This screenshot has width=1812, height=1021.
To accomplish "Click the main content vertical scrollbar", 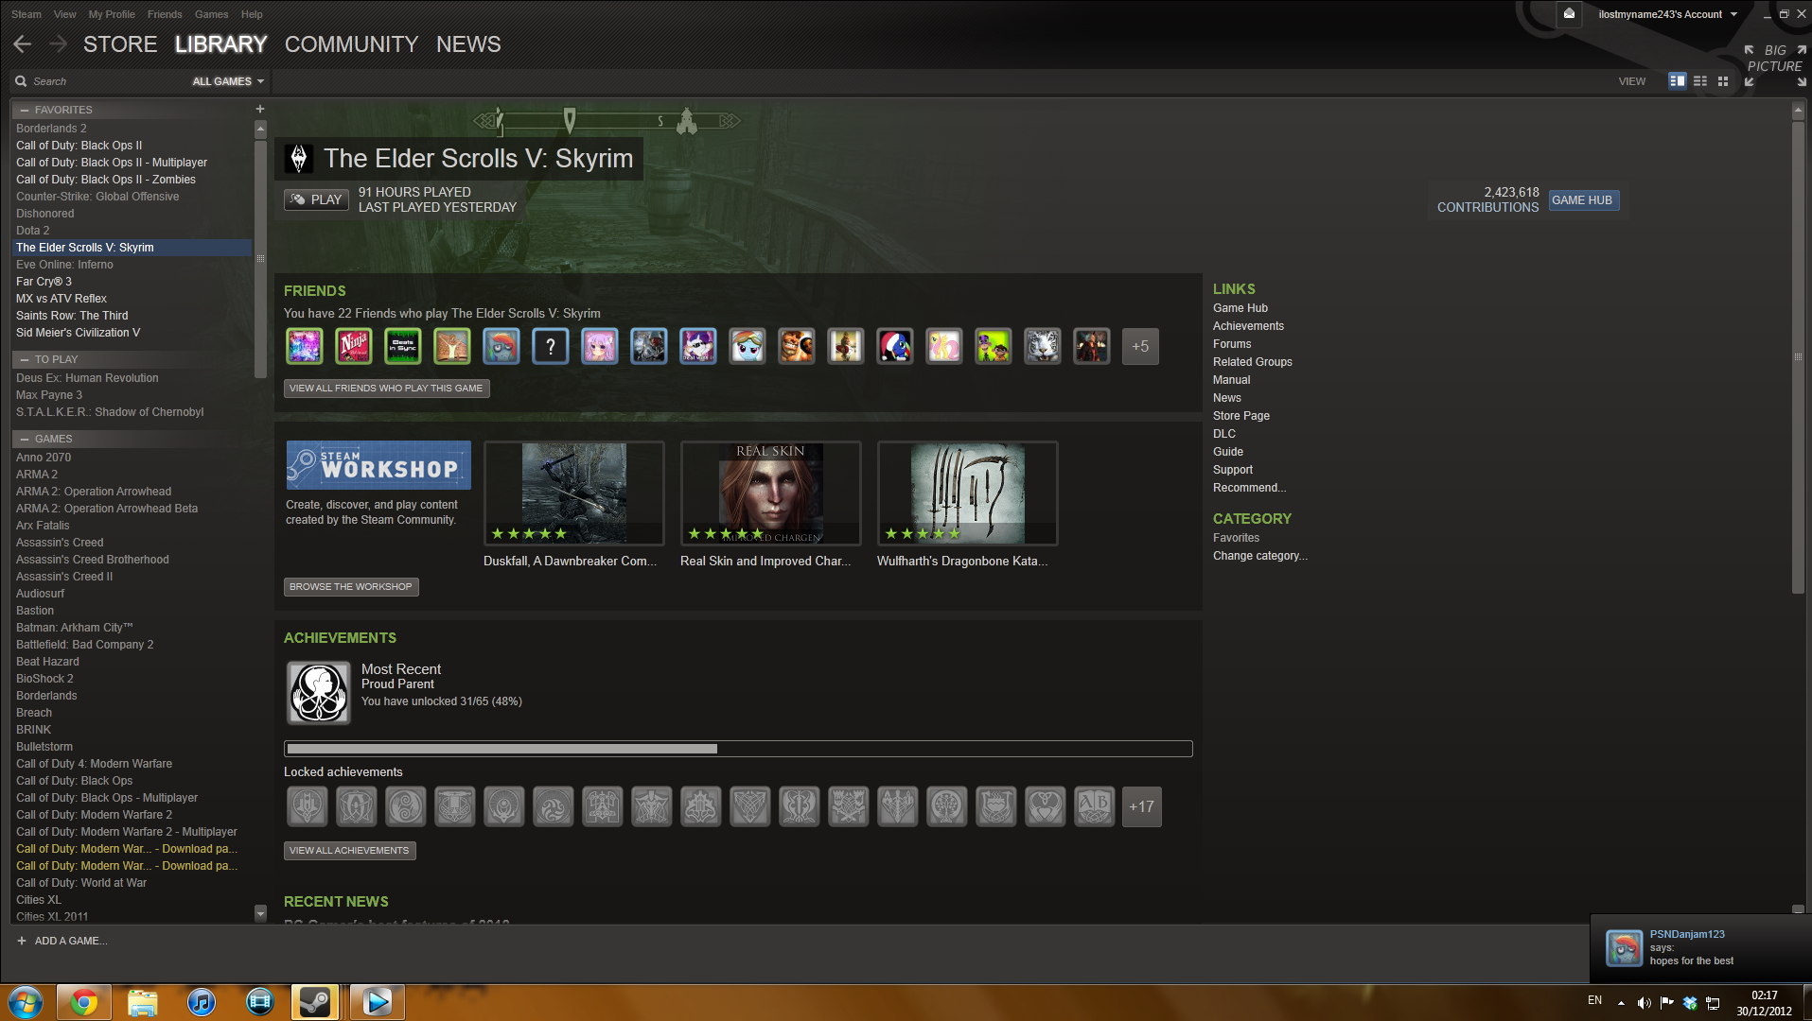I will (1798, 359).
